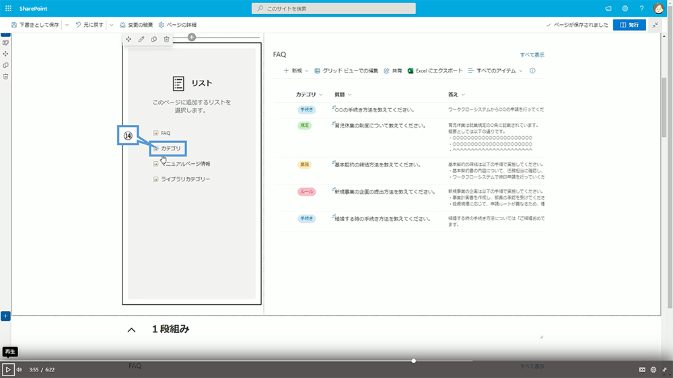The width and height of the screenshot is (673, 378).
Task: Click the delete section icon in left rail
Action: coord(5,77)
